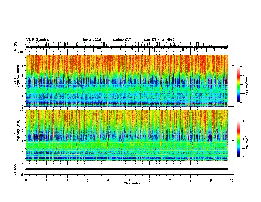Image resolution: width=261 pixels, height=202 pixels.
Task: Click the "2" tick on the time axis
Action: (x=67, y=180)
